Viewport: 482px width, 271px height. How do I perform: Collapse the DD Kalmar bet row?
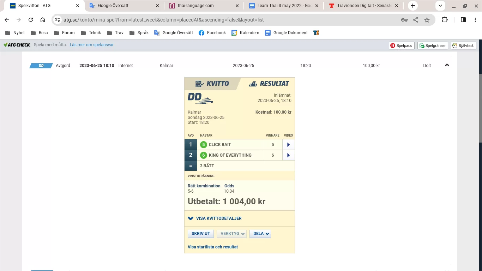(447, 65)
